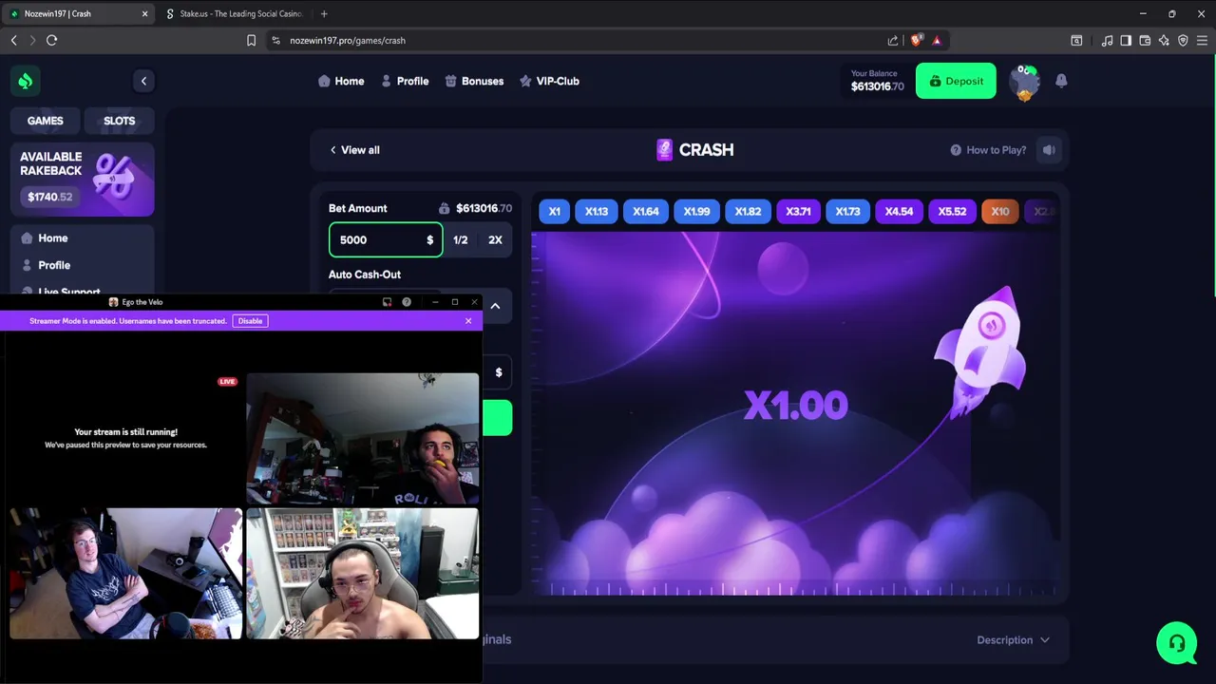Open the notifications bell
This screenshot has height=684, width=1216.
click(1061, 81)
